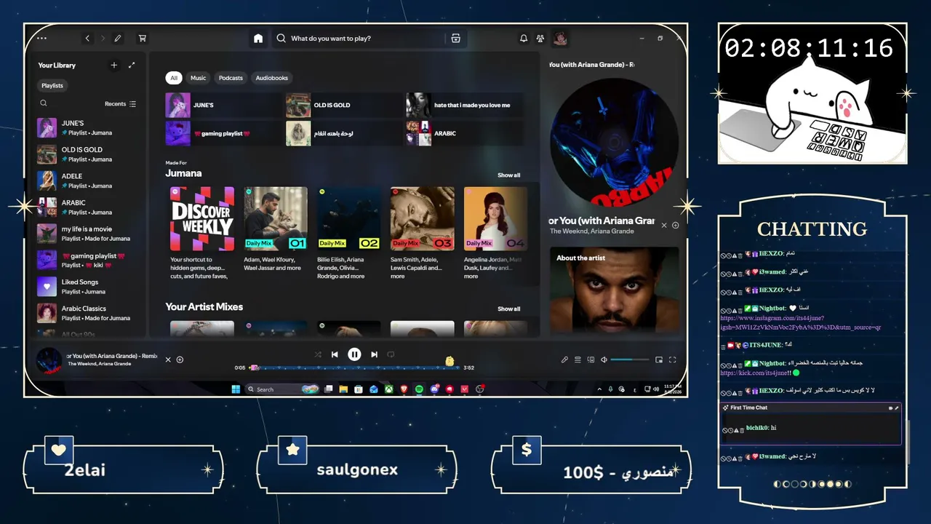This screenshot has height=524, width=931.
Task: Hide the song using X in player bar
Action: (168, 360)
